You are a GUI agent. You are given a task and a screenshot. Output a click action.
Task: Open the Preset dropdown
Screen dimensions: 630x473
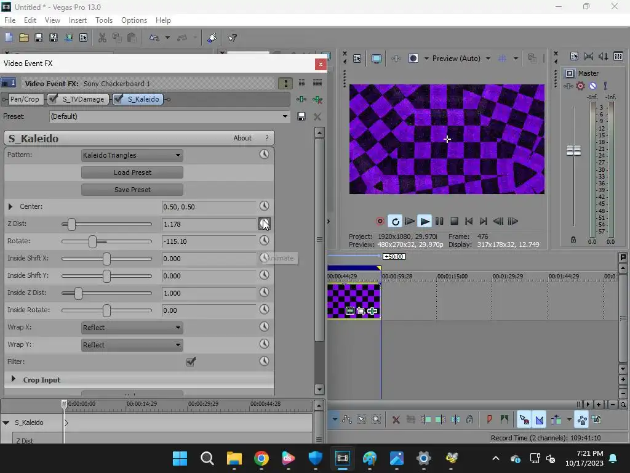point(285,116)
